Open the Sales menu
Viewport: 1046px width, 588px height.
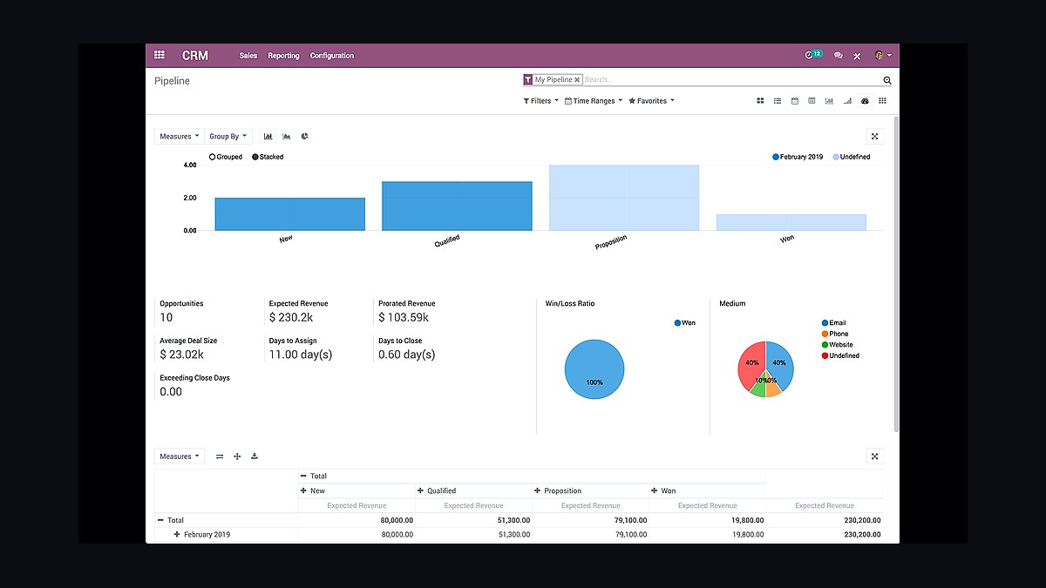click(248, 56)
